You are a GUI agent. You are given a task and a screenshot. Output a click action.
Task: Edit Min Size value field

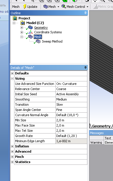[71, 120]
